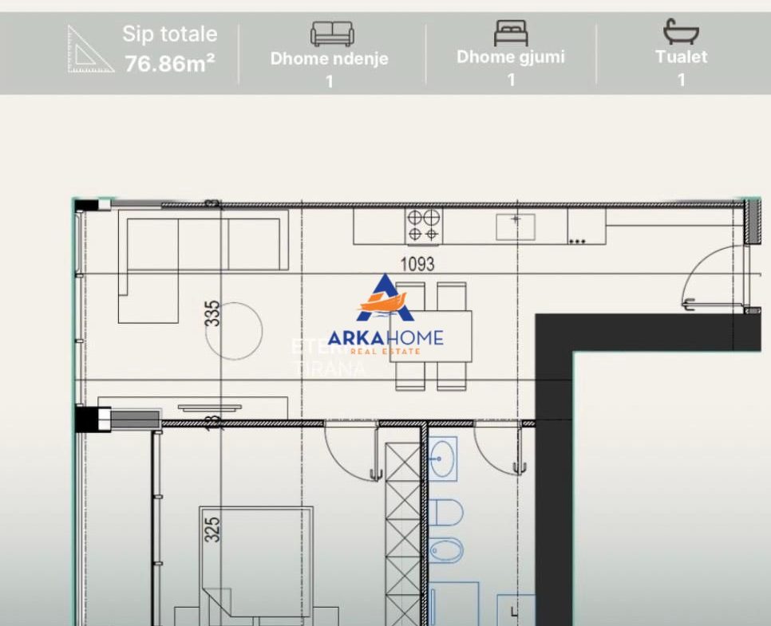Click the 335 living room height dimension

pos(212,313)
